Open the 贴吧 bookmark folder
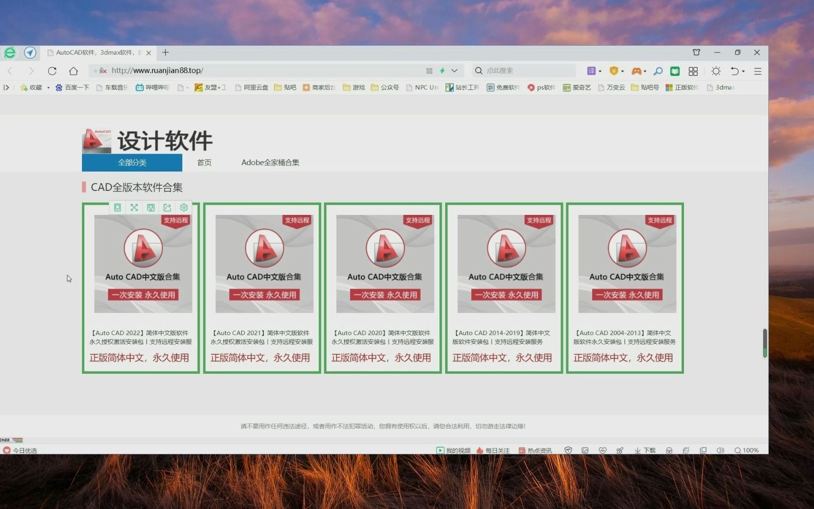This screenshot has height=509, width=814. [285, 87]
